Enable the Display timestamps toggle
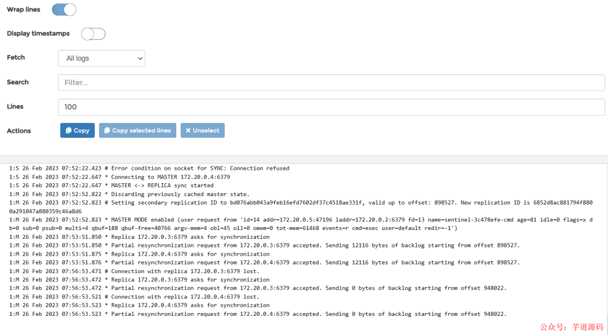This screenshot has width=608, height=335. (x=93, y=34)
